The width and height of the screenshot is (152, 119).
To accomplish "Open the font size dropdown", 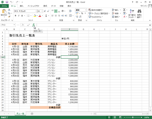I will coord(42,11).
